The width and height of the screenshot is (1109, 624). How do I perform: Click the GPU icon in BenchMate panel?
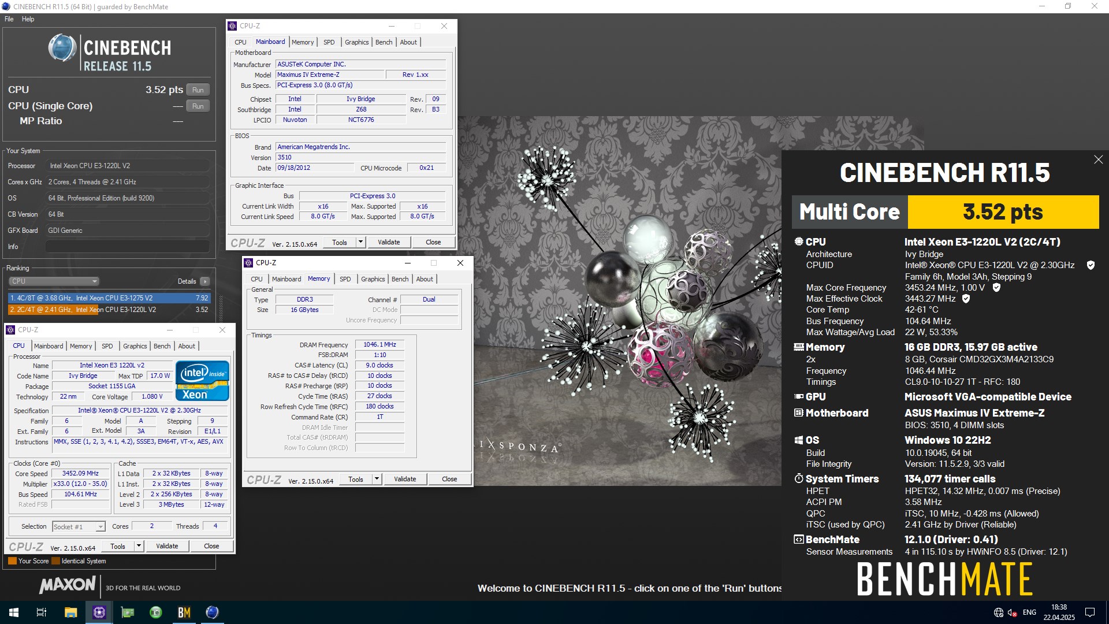799,397
